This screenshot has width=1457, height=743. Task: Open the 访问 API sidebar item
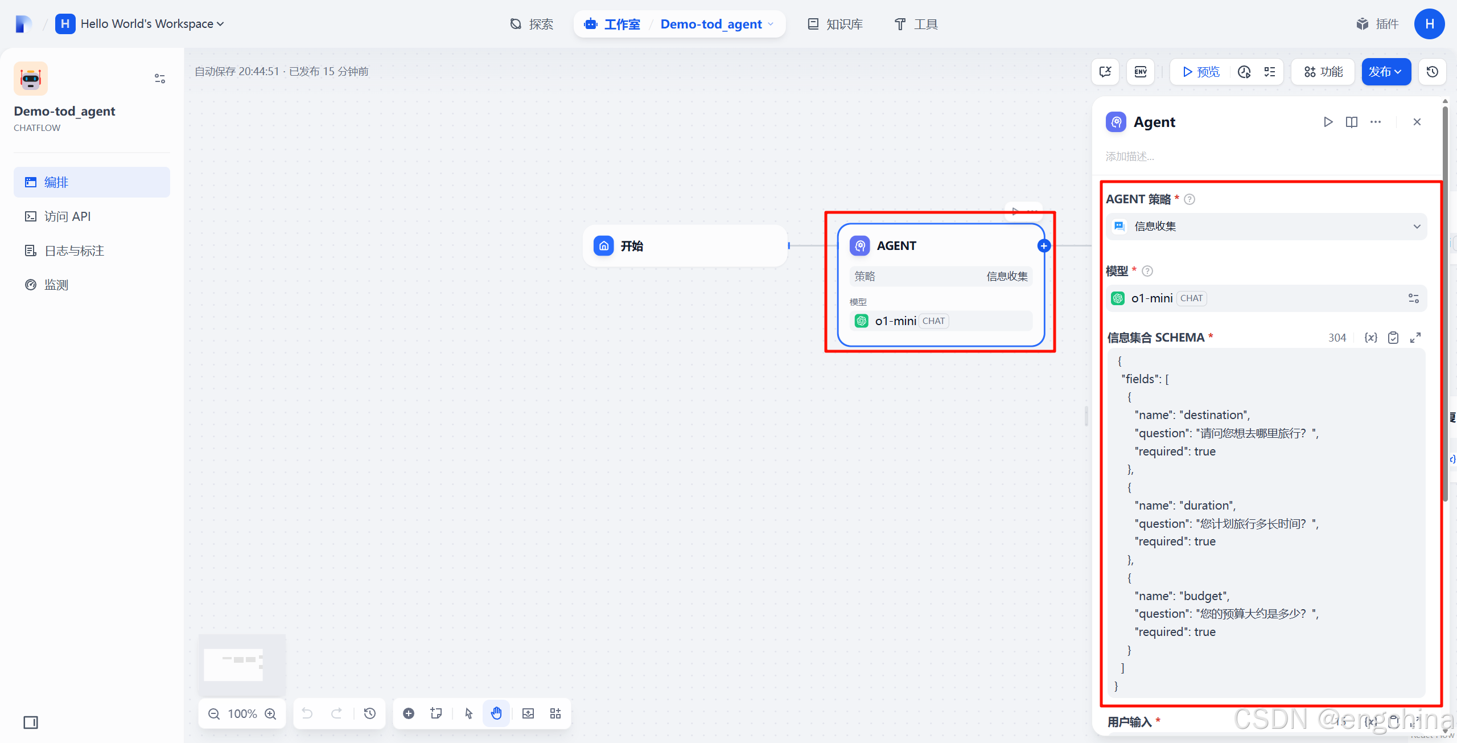[67, 216]
